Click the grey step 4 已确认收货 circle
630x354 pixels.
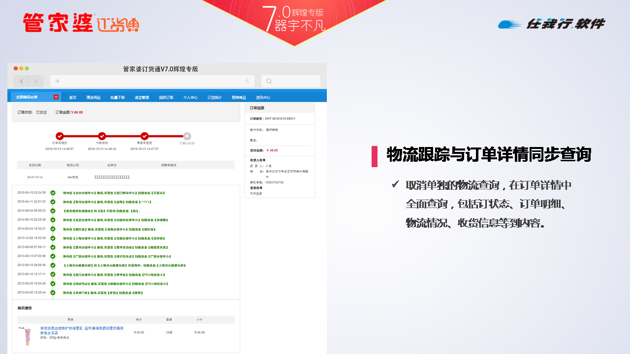coord(187,136)
